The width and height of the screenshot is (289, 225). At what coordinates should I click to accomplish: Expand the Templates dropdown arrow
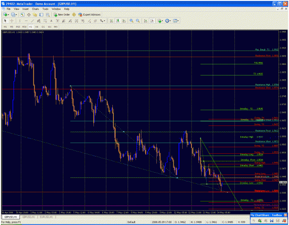(178, 21)
